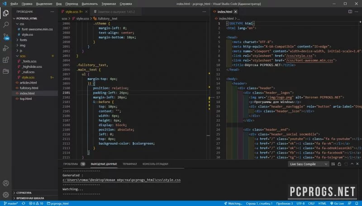The image size is (362, 206).
Task: Open the Переход menu
Action: coord(71,4)
